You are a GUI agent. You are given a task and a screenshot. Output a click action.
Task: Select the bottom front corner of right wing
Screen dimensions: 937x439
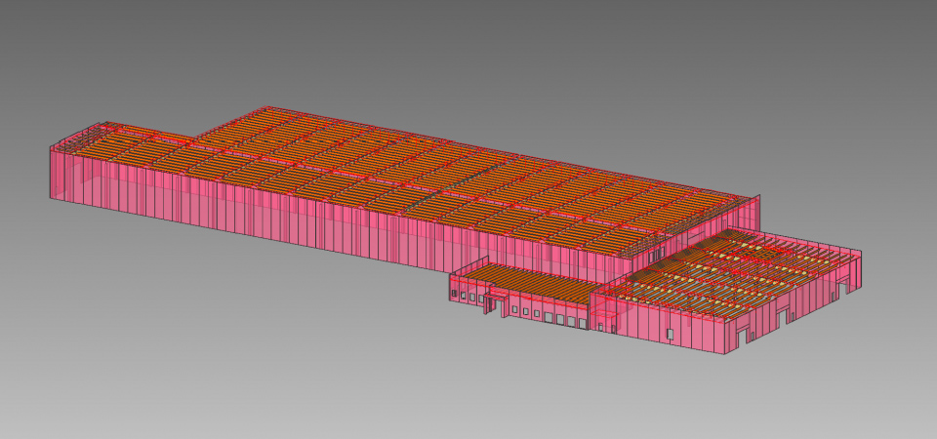click(x=724, y=353)
